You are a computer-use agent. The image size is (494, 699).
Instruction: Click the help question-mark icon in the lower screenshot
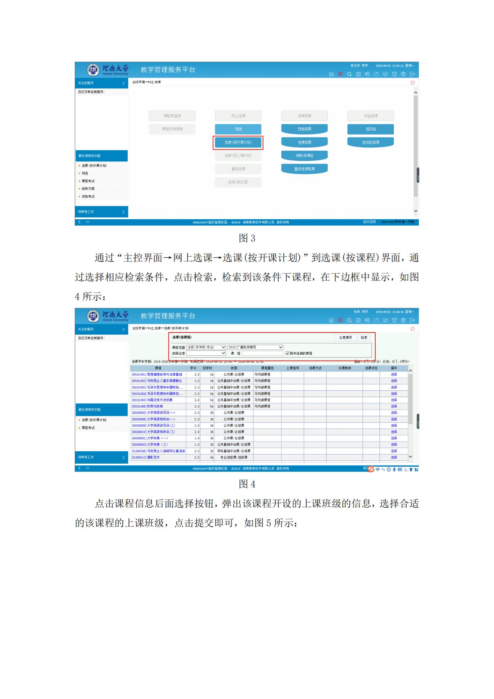[403, 320]
